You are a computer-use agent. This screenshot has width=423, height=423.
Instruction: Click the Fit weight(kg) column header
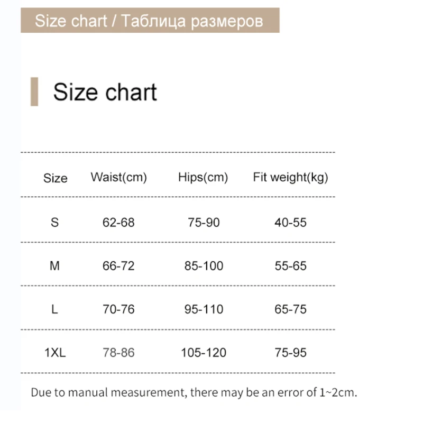point(290,178)
